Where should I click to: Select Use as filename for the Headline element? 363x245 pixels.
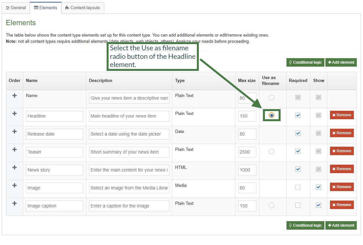pyautogui.click(x=271, y=115)
